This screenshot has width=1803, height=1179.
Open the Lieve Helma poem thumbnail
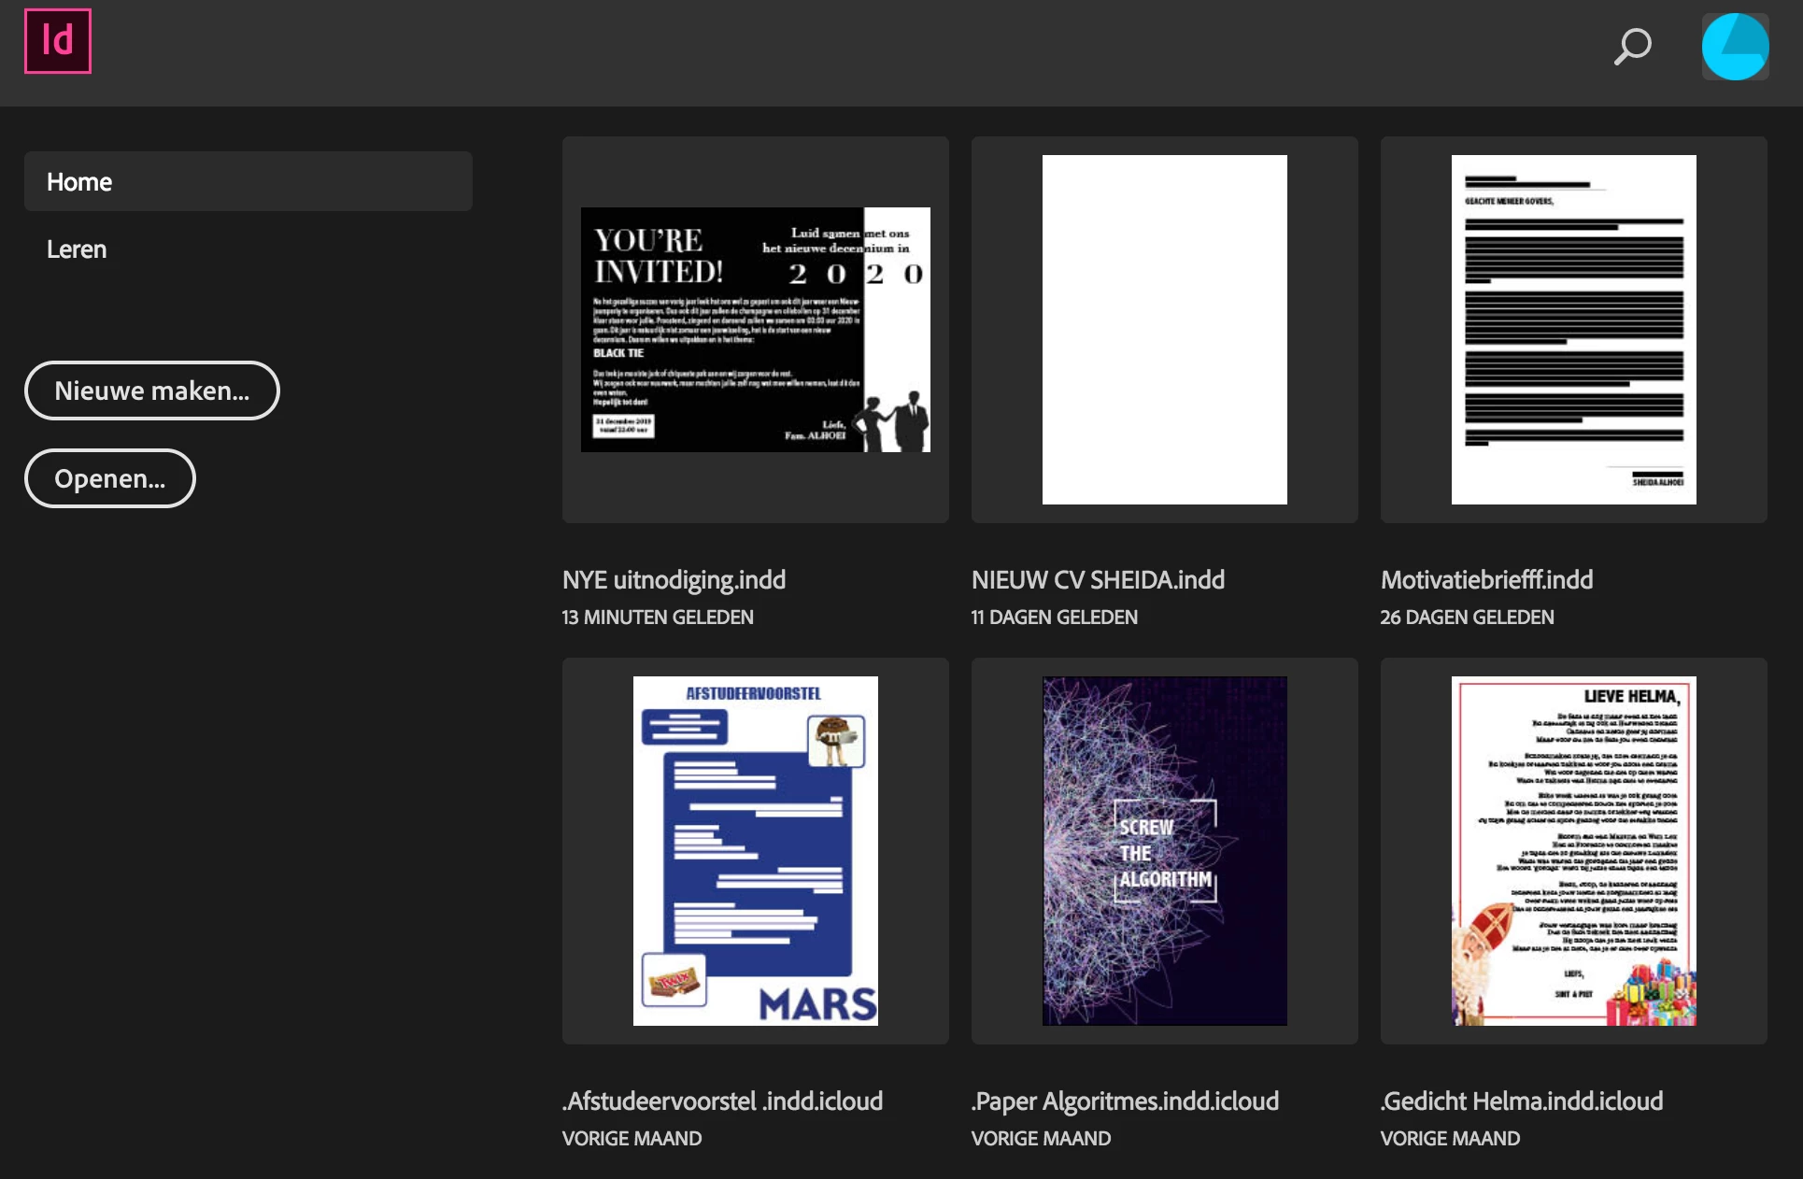click(1573, 851)
